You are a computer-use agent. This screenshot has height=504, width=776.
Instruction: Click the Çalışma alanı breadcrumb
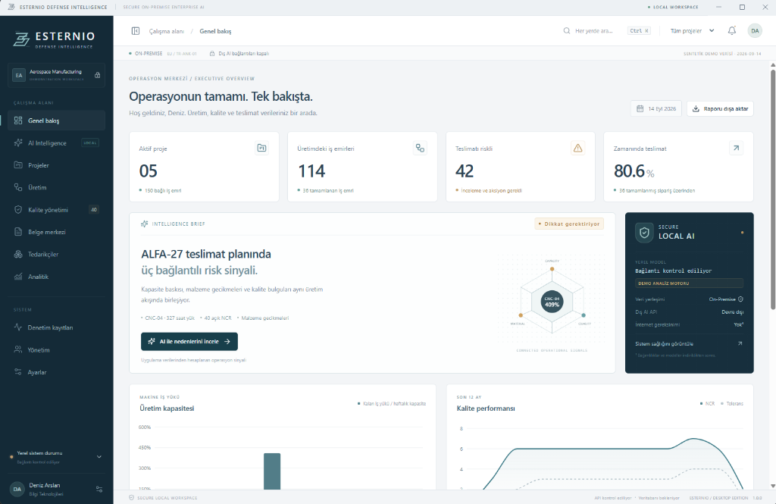tap(166, 31)
